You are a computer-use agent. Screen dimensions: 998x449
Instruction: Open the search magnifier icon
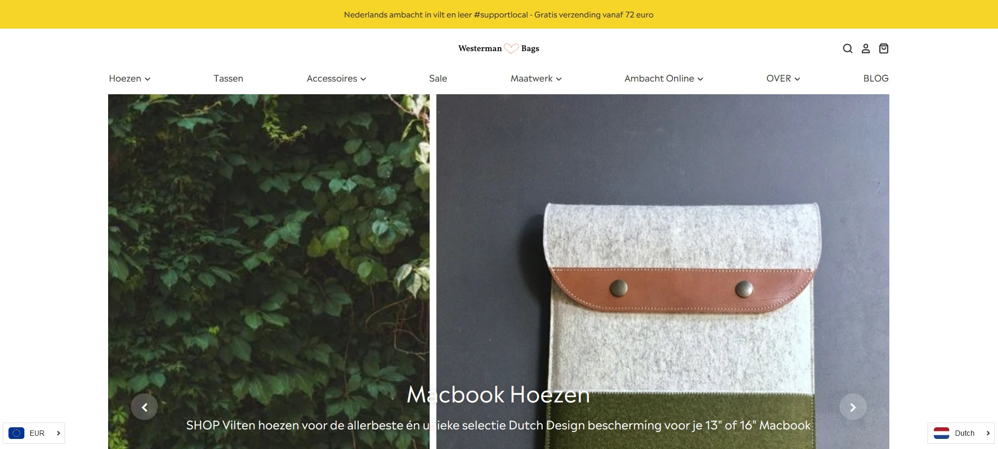click(847, 49)
